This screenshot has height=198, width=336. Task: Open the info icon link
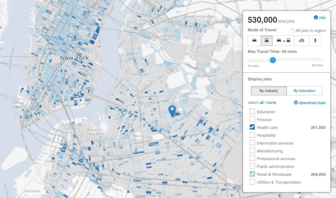tap(316, 18)
